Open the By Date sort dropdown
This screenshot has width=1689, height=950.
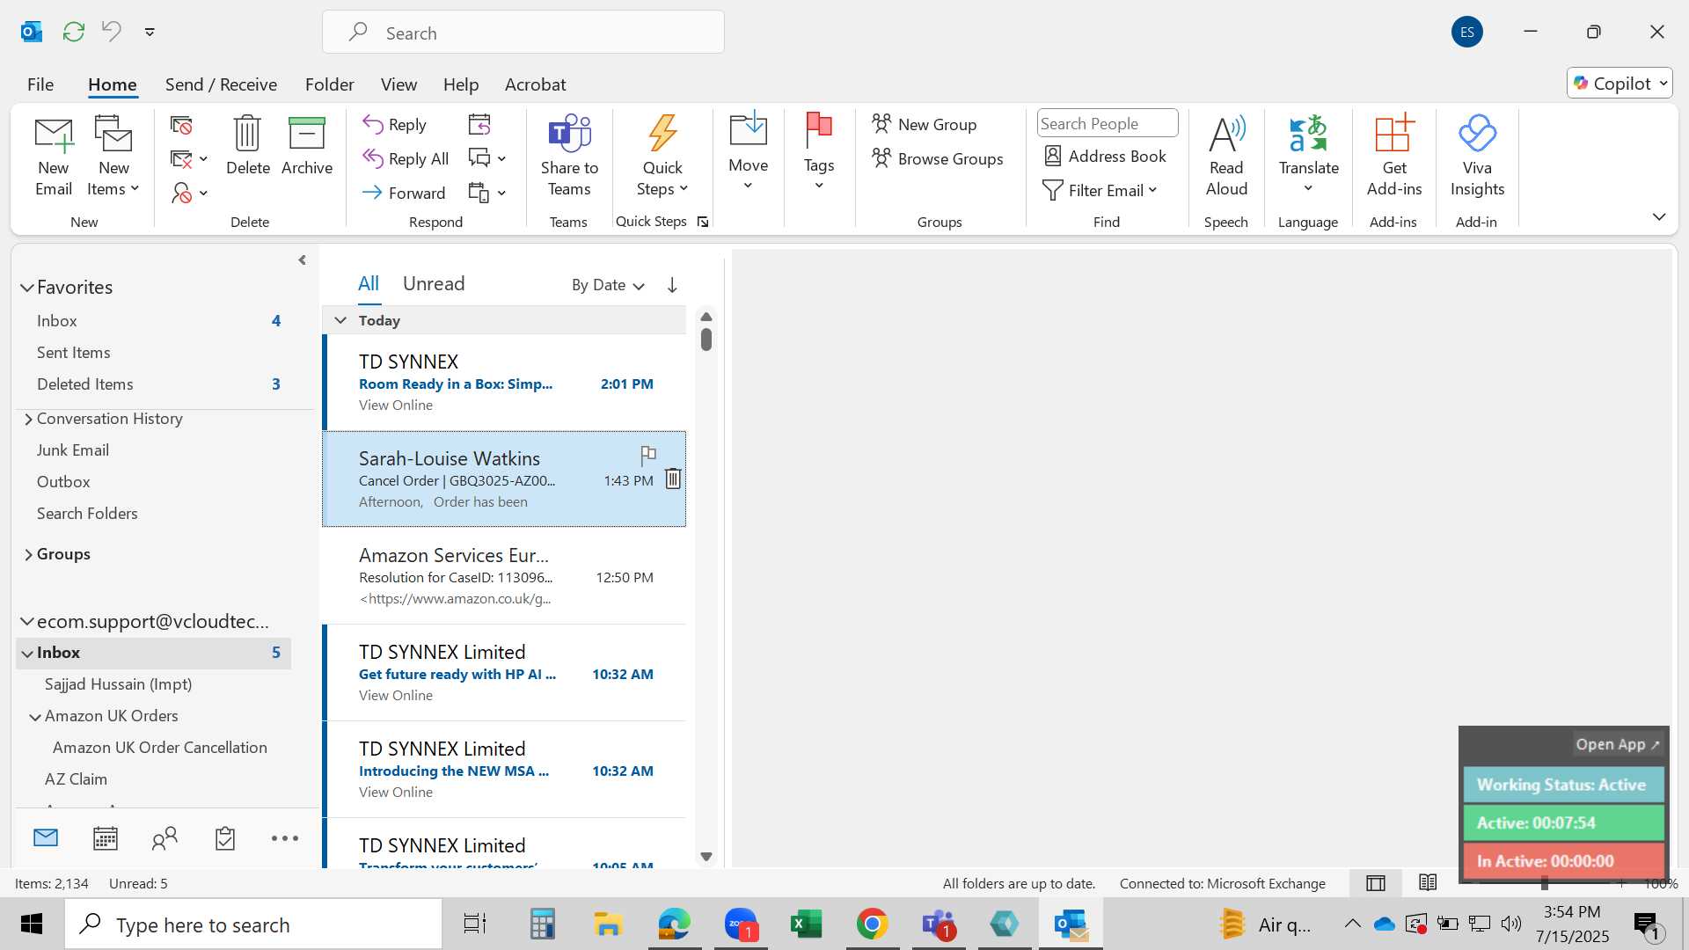click(x=608, y=285)
